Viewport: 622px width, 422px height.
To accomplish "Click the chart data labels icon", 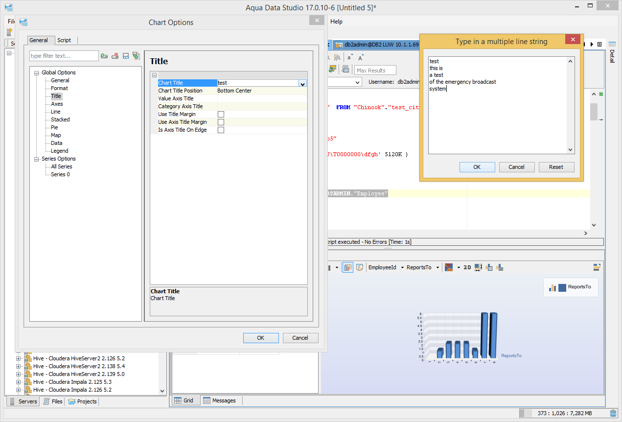I will pyautogui.click(x=500, y=267).
